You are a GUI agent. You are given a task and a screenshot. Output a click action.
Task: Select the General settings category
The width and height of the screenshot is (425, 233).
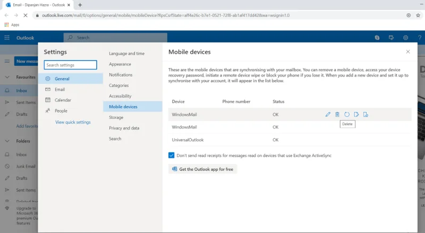pyautogui.click(x=71, y=79)
